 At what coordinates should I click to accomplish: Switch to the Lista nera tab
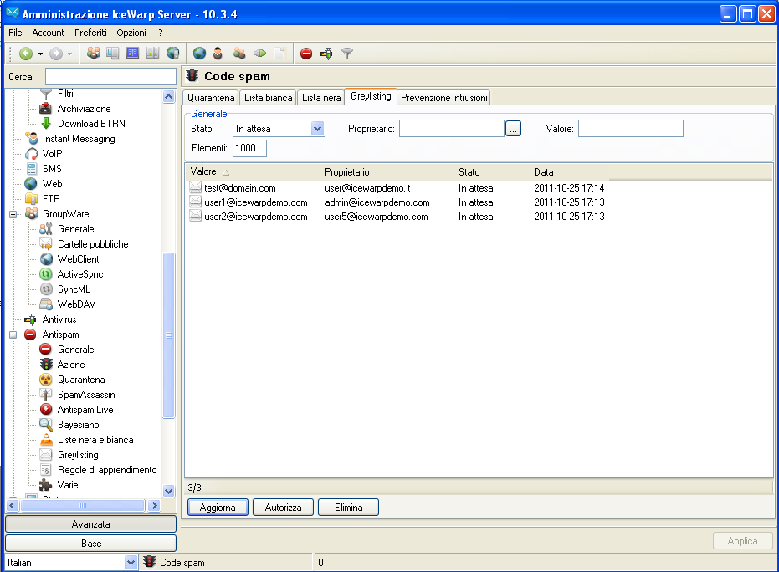pos(321,98)
